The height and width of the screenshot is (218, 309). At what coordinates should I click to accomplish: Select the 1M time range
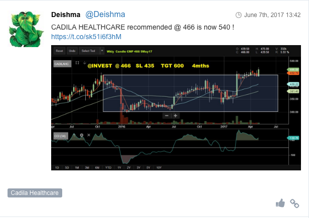pyautogui.click(x=77, y=167)
